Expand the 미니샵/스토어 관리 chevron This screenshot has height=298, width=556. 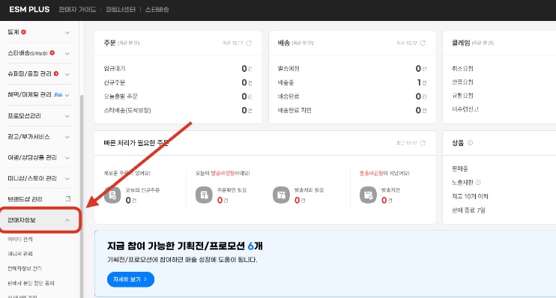point(67,179)
